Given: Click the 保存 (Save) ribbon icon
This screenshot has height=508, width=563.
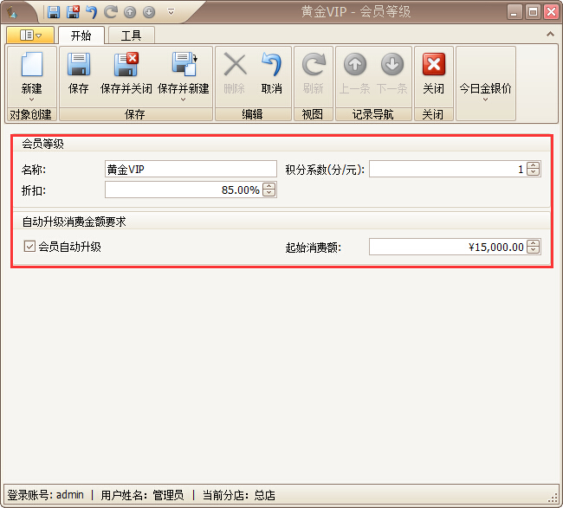Looking at the screenshot, I should click(79, 68).
